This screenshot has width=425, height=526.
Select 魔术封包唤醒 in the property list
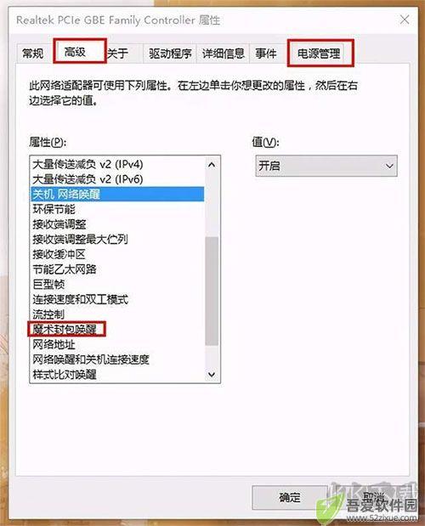[x=65, y=330]
